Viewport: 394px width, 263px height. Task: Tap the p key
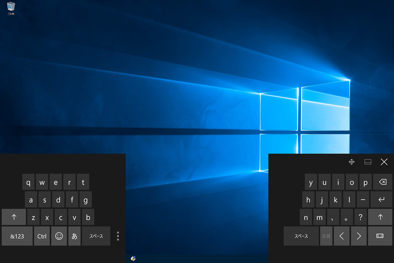tap(366, 182)
